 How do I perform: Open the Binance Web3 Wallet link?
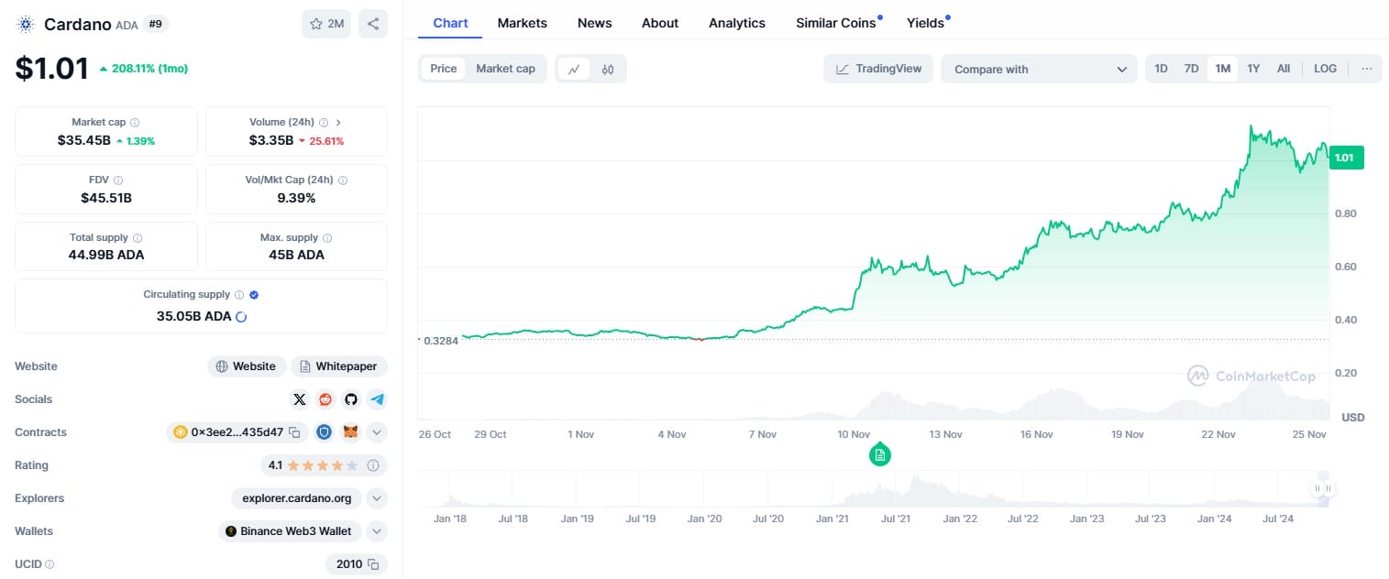[291, 531]
